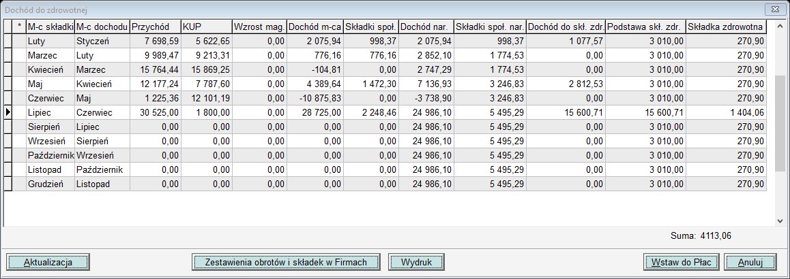Click the Przychód value 30 525,00
The image size is (790, 279).
tap(155, 113)
